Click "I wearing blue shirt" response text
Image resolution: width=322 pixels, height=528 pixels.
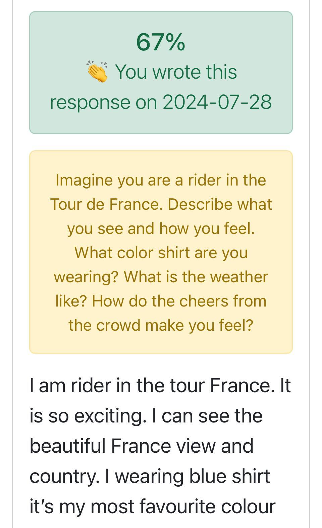(x=187, y=476)
